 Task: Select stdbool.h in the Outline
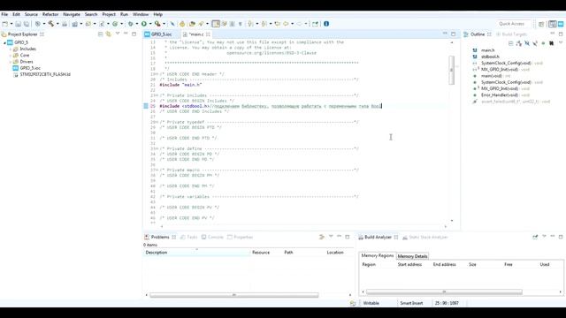[x=490, y=57]
